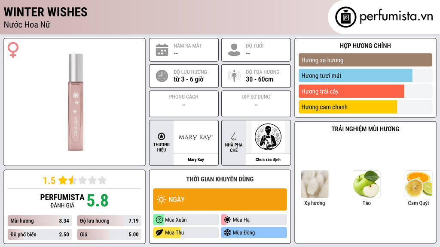Screen dimensions: 440x247
Task: Click the Mary Kay brand logo
Action: pyautogui.click(x=196, y=137)
